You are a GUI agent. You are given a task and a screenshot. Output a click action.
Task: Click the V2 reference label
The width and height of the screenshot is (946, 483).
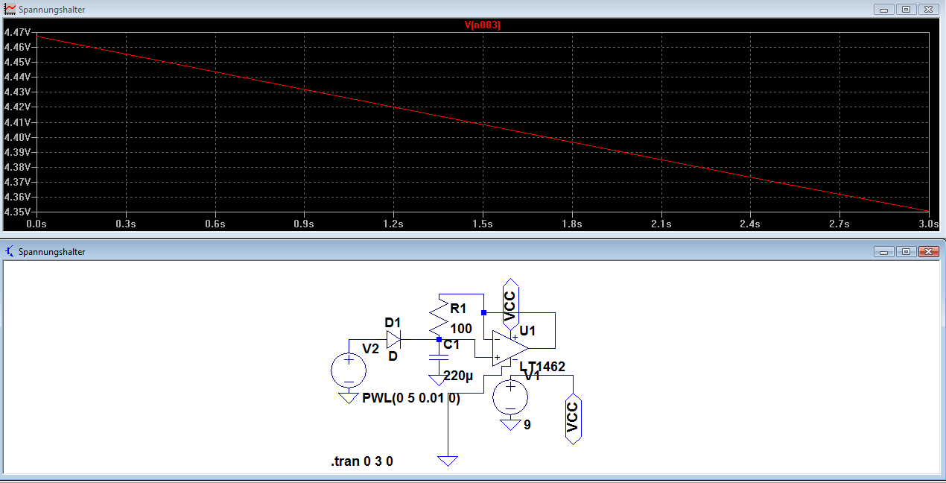coord(370,348)
